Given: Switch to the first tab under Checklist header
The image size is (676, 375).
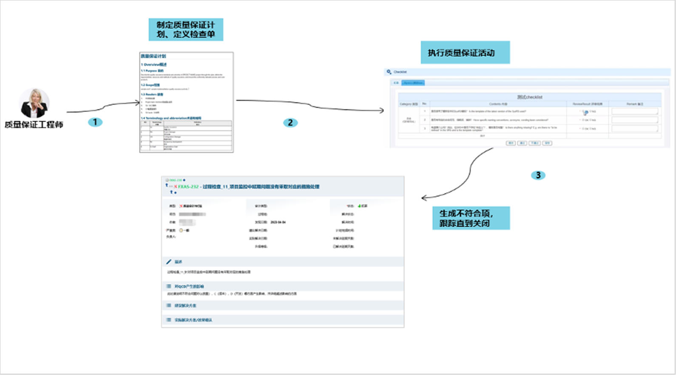Looking at the screenshot, I should pyautogui.click(x=396, y=83).
